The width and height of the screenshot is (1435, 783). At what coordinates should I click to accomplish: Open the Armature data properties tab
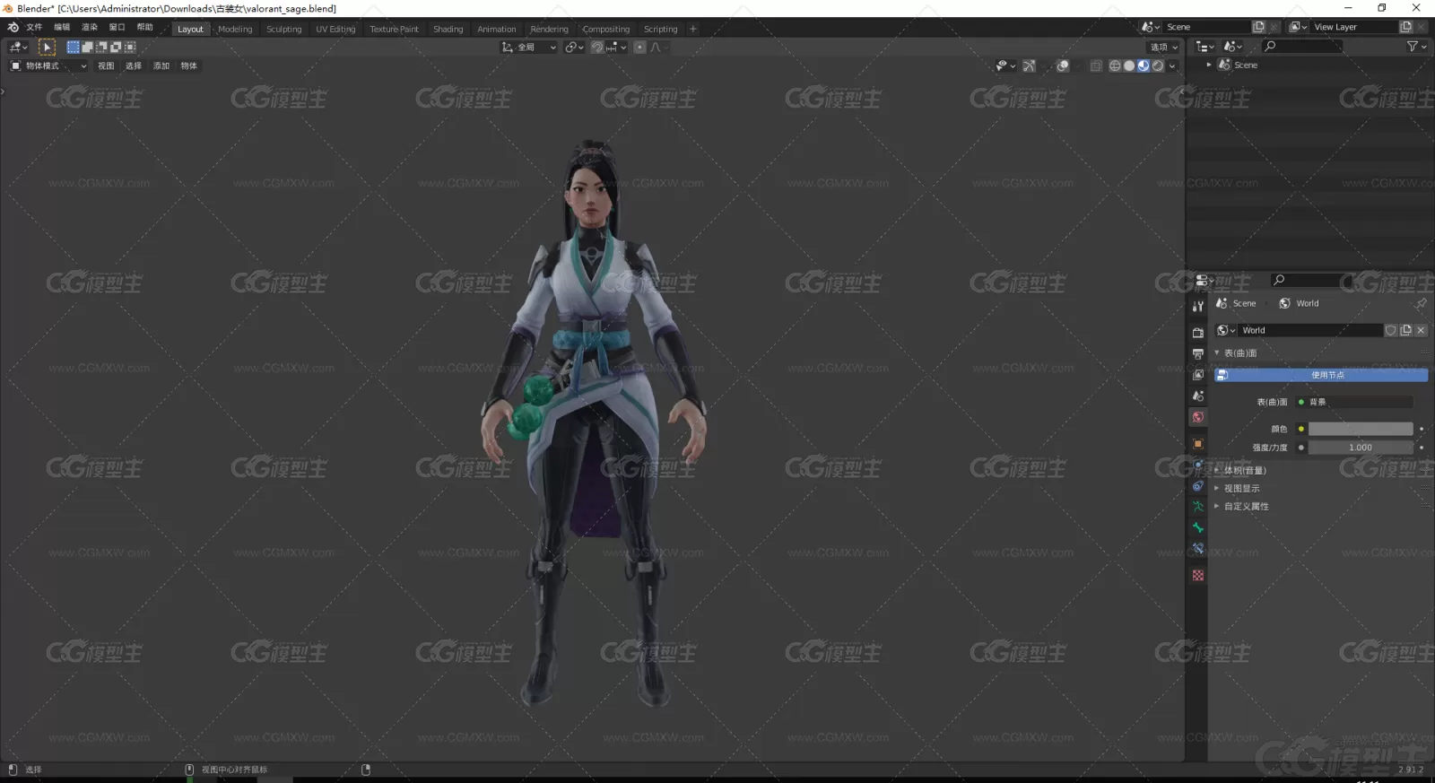click(x=1197, y=507)
